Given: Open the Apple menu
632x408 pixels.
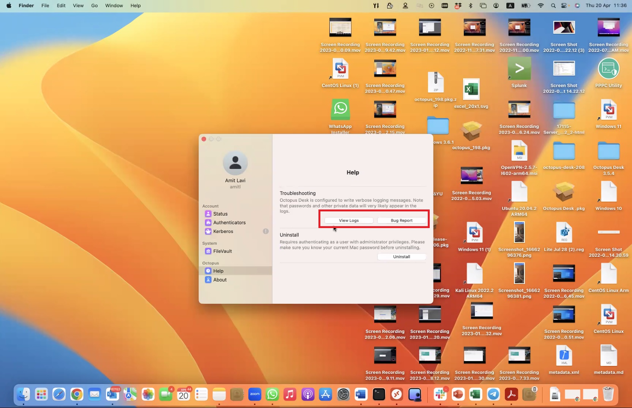Looking at the screenshot, I should 9,5.
